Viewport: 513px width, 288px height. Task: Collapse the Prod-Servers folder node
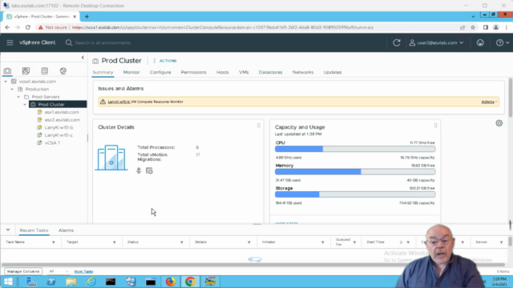[x=18, y=97]
